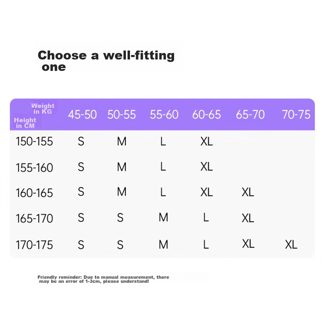This screenshot has width=326, height=326.
Task: Click size M in the 165-170 height row
Action: tap(163, 218)
